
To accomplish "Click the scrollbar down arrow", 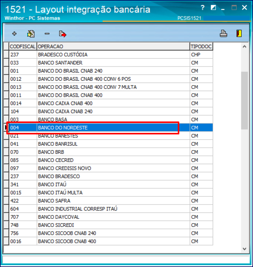I will [245, 249].
